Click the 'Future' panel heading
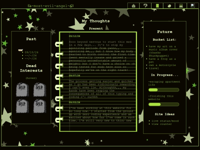 (165, 32)
